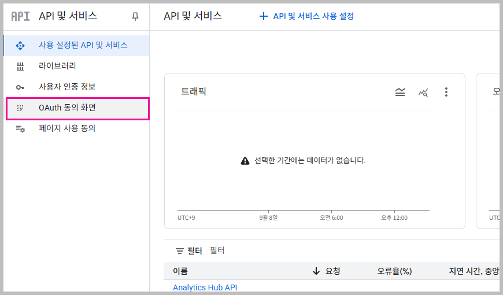Open the OAuth 동의 화면 menu item

[67, 108]
